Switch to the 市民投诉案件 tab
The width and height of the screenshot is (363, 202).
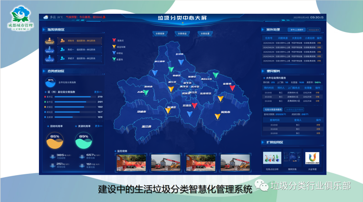[314, 30]
